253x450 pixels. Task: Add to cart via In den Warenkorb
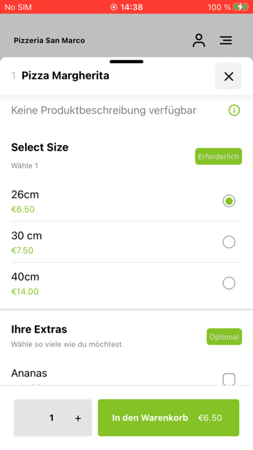pyautogui.click(x=168, y=418)
